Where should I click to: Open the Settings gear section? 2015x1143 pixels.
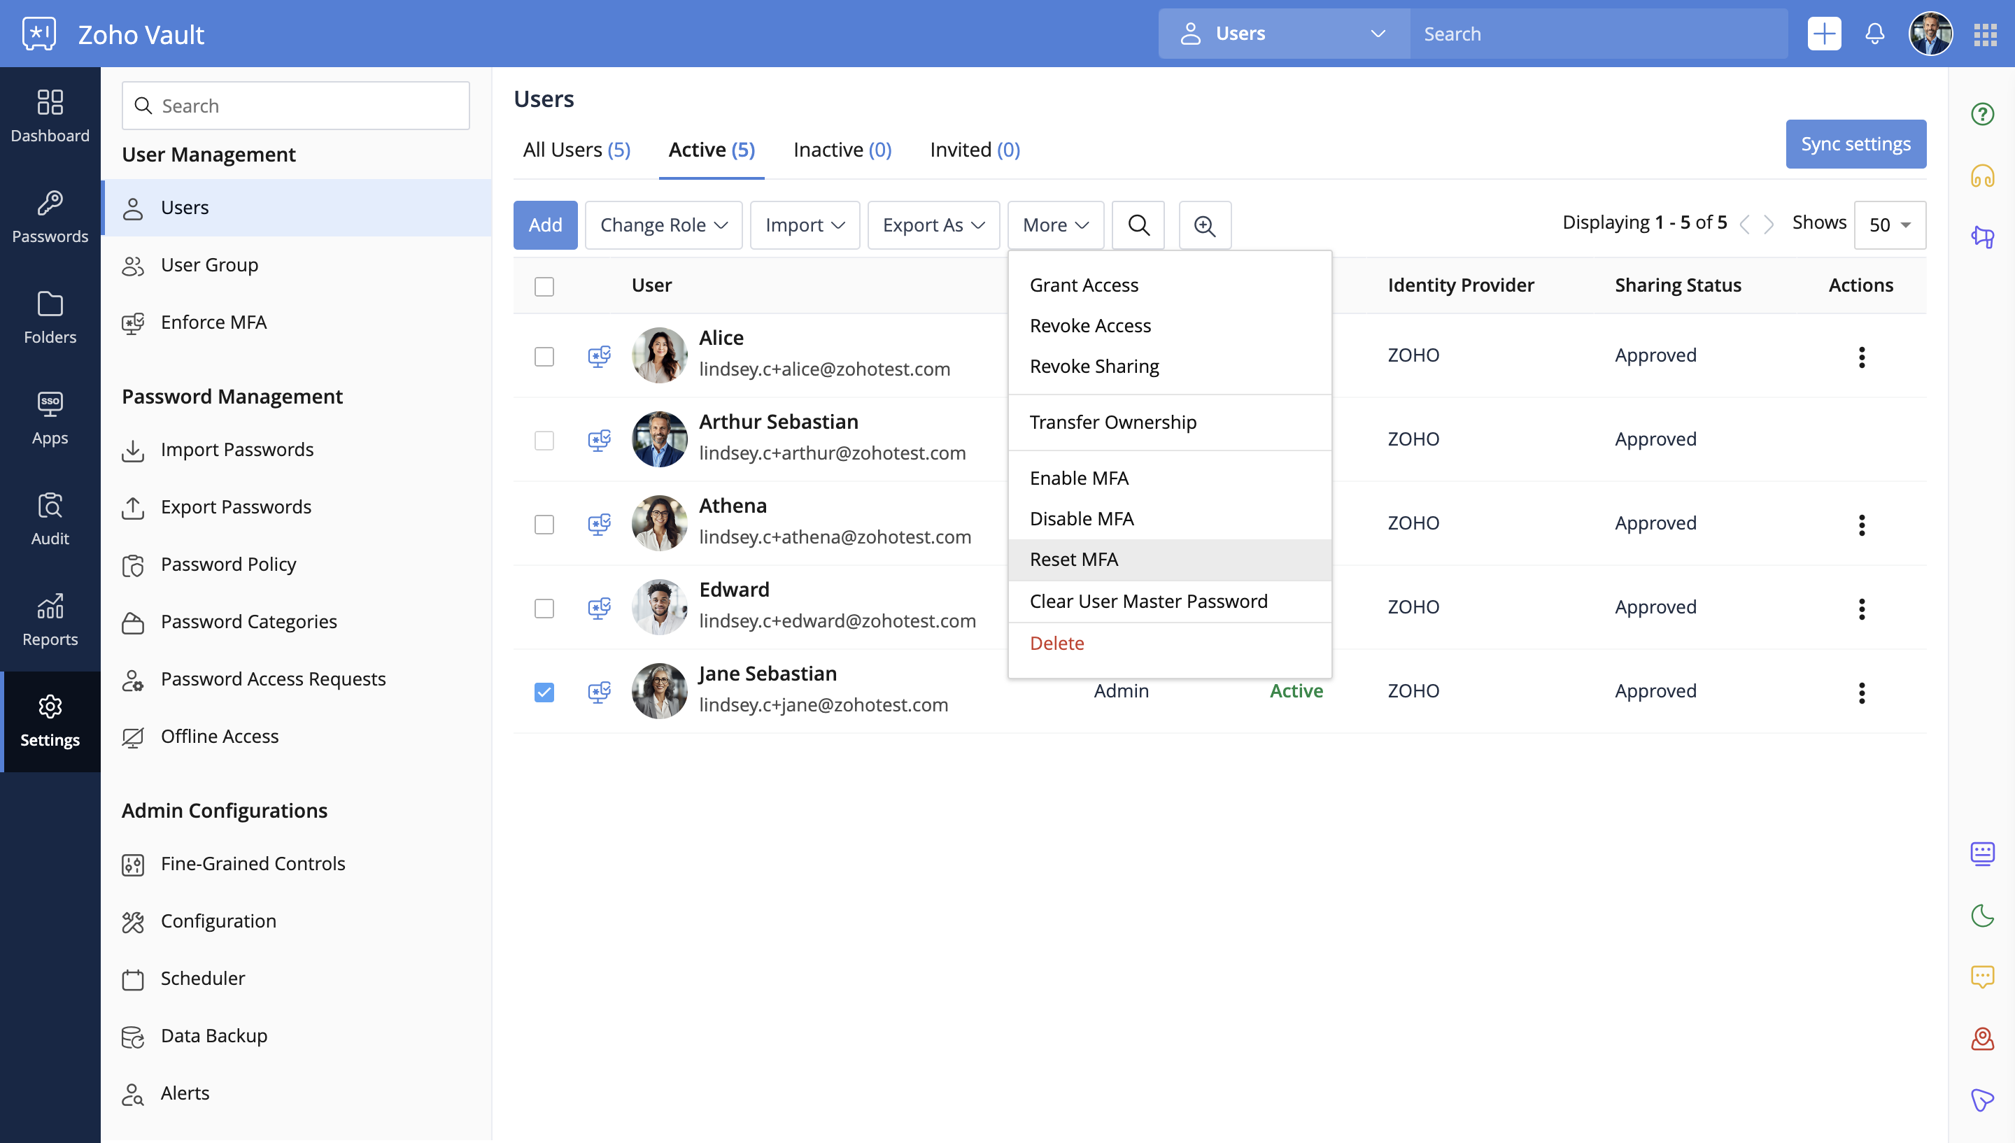click(50, 720)
